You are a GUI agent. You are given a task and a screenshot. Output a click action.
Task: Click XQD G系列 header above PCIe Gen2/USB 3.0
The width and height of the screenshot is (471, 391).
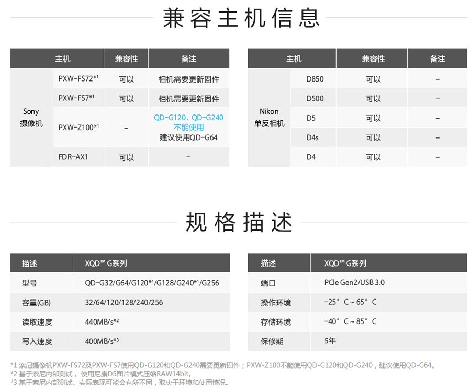click(x=345, y=263)
